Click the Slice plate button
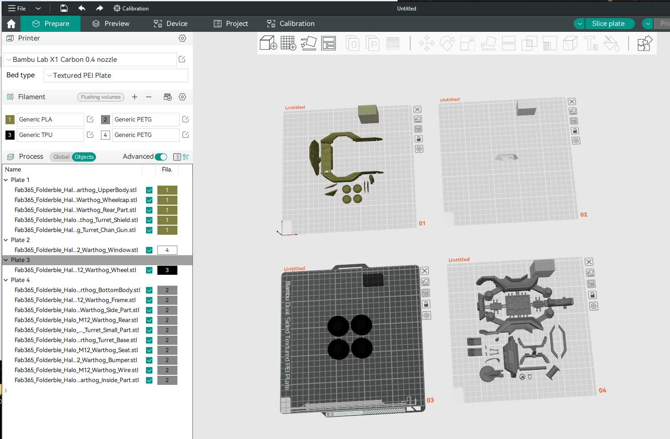Image resolution: width=670 pixels, height=439 pixels. click(608, 24)
